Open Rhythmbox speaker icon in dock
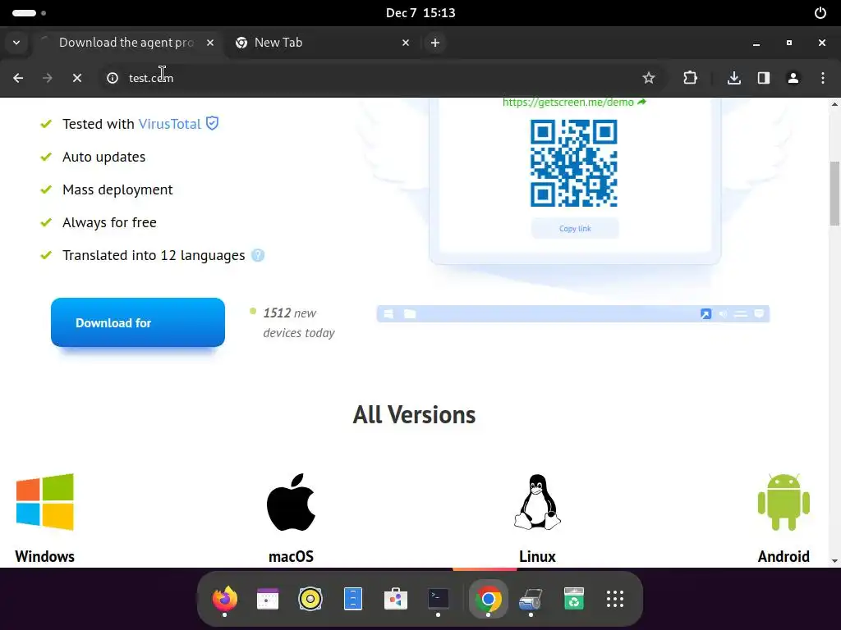Screen dimensions: 841x630 310,599
